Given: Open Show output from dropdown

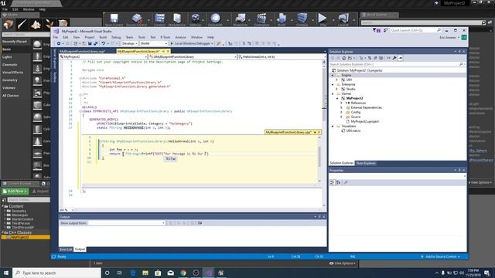Looking at the screenshot, I should (127, 223).
